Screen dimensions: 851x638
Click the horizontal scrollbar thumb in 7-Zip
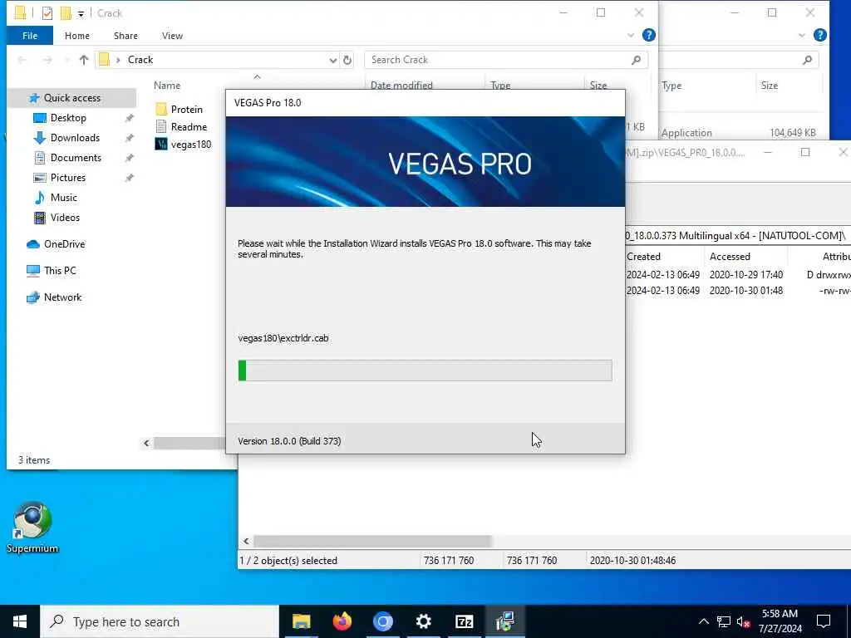[x=372, y=542]
